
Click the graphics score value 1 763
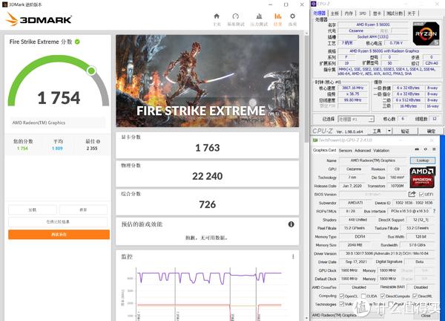pyautogui.click(x=208, y=148)
